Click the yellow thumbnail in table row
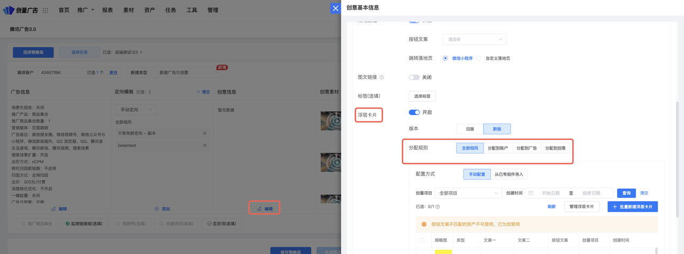 [443, 252]
